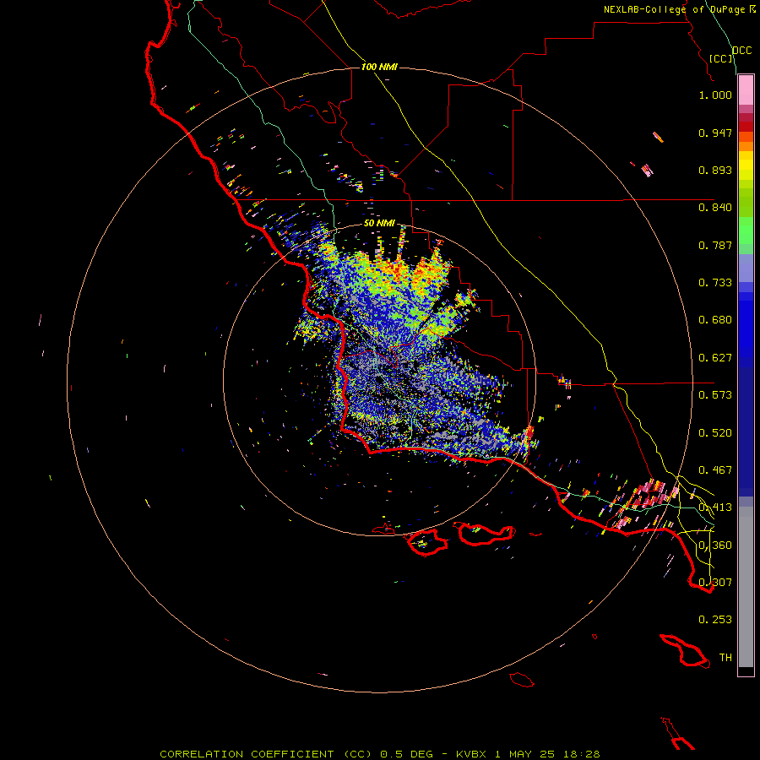
Task: Click the 0.467 scale value
Action: pos(715,470)
